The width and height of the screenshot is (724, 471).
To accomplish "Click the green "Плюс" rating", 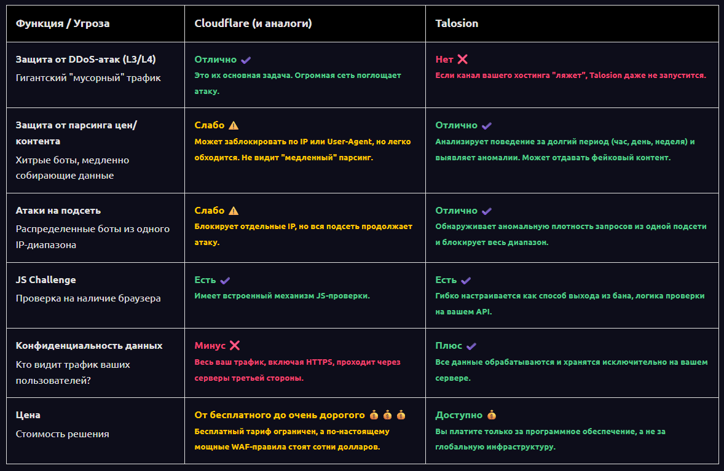I will (449, 346).
